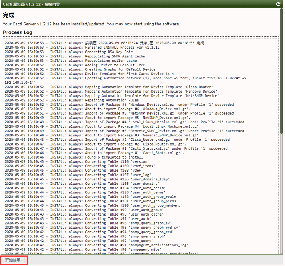Click log line mentioning 'Cisco Router' device template
This screenshot has height=266, width=285.
109,87
